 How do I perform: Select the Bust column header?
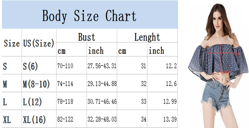tap(87, 37)
